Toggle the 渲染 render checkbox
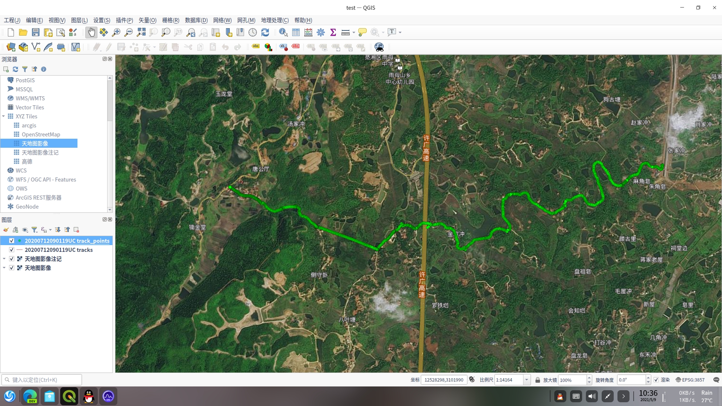This screenshot has height=406, width=722. pos(656,380)
